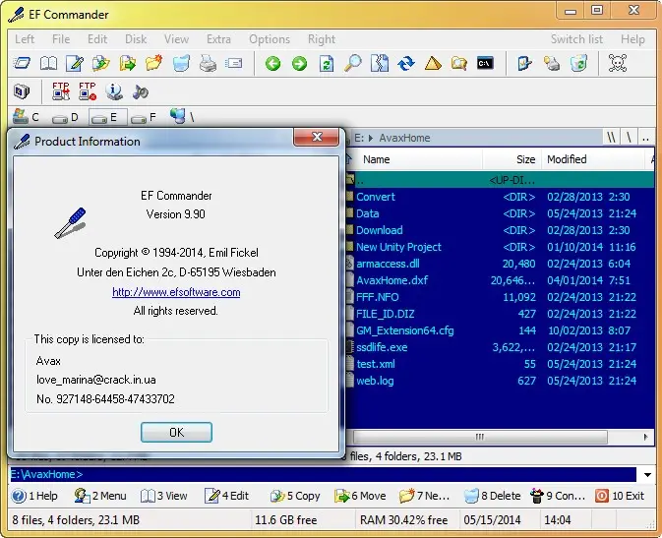Select the ssdlife.exe file
This screenshot has height=538, width=662.
click(501, 347)
